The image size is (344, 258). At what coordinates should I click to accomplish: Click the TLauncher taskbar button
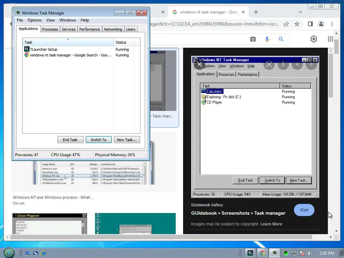[250, 253]
